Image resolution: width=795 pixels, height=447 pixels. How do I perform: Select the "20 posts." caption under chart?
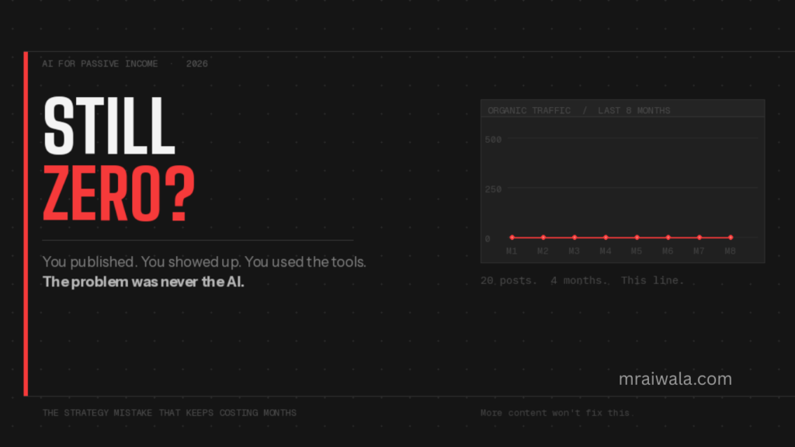509,280
